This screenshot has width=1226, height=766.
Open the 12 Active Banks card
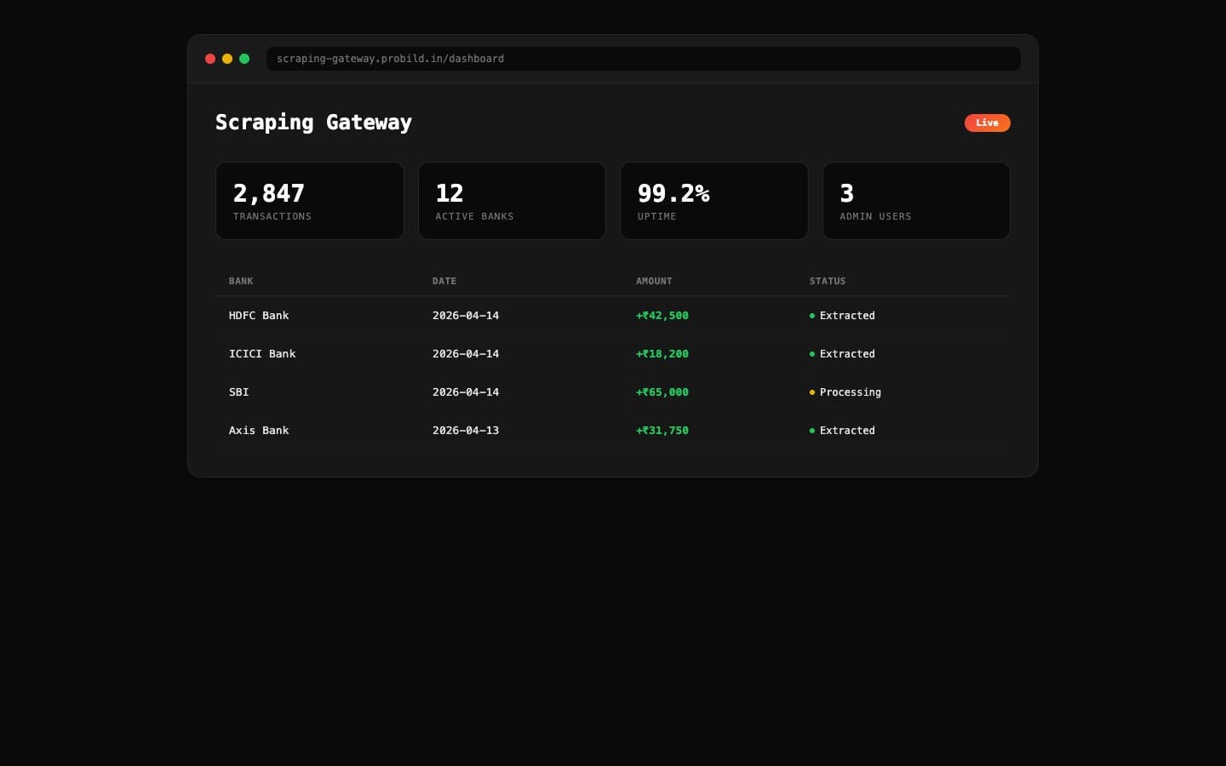click(x=512, y=201)
